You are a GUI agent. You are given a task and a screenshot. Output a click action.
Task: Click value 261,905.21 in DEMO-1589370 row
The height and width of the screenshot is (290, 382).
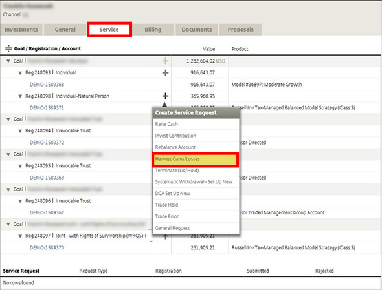coord(203,248)
